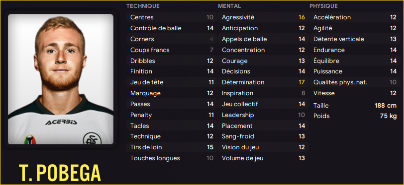The height and width of the screenshot is (185, 404).
Task: Click the Tirs de loin value 15
Action: click(210, 147)
